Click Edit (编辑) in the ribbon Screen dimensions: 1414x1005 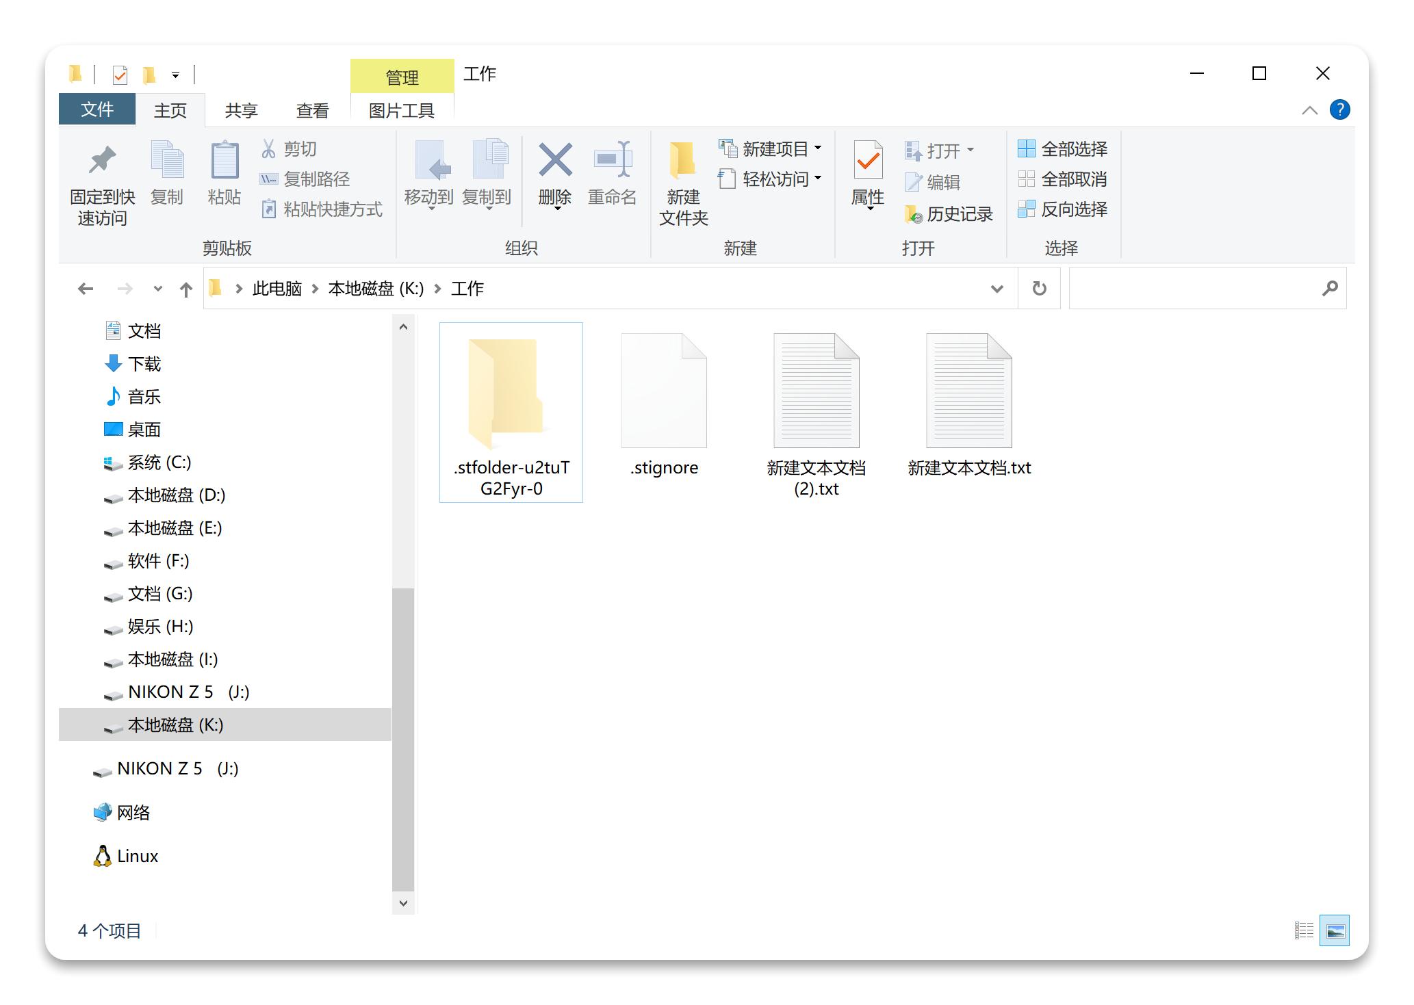tap(932, 182)
